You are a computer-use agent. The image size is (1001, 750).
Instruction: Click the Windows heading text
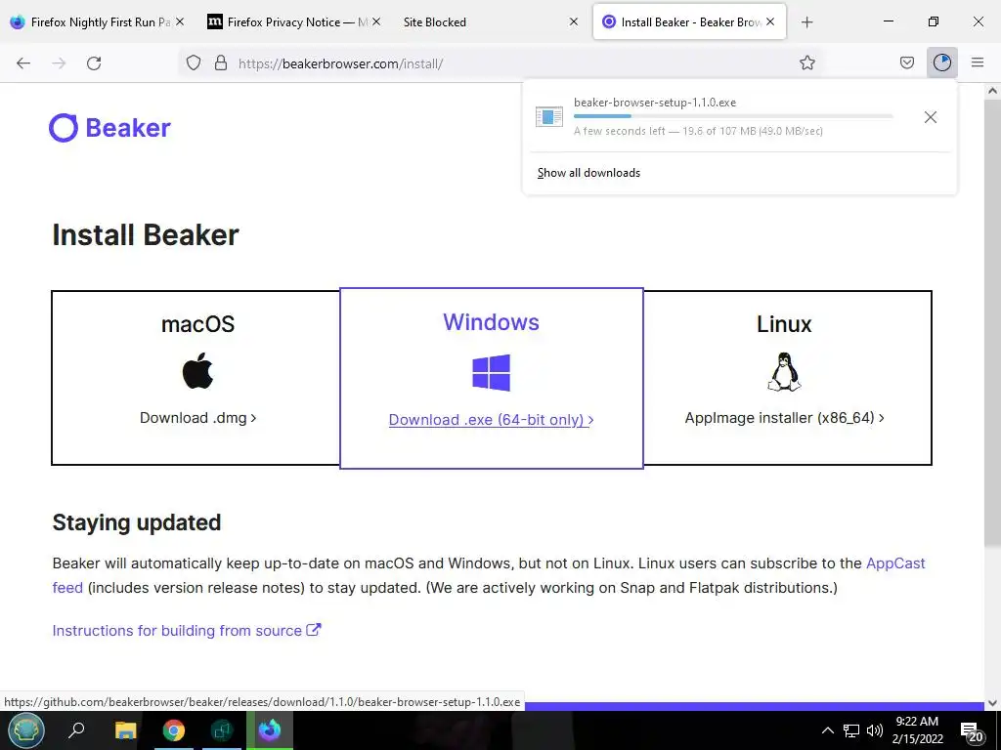(491, 322)
